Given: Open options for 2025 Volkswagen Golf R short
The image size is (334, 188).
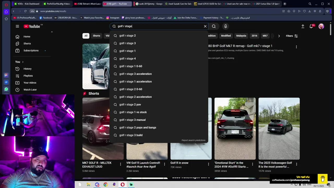Looking at the screenshot, I should point(296,164).
